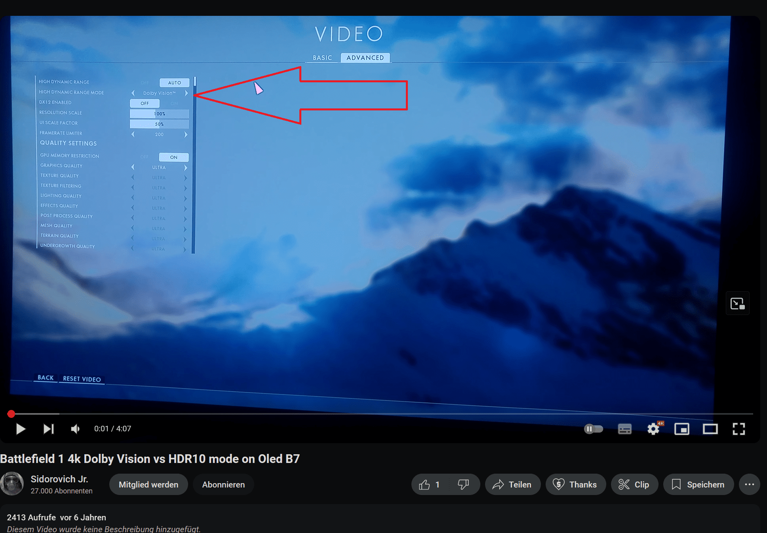Screen dimensions: 767x533
Task: Switch to BASIC video tab
Action: click(x=322, y=58)
